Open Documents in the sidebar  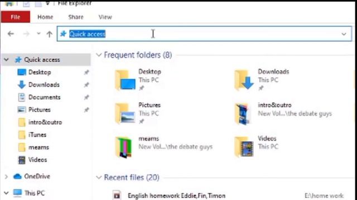coord(45,97)
